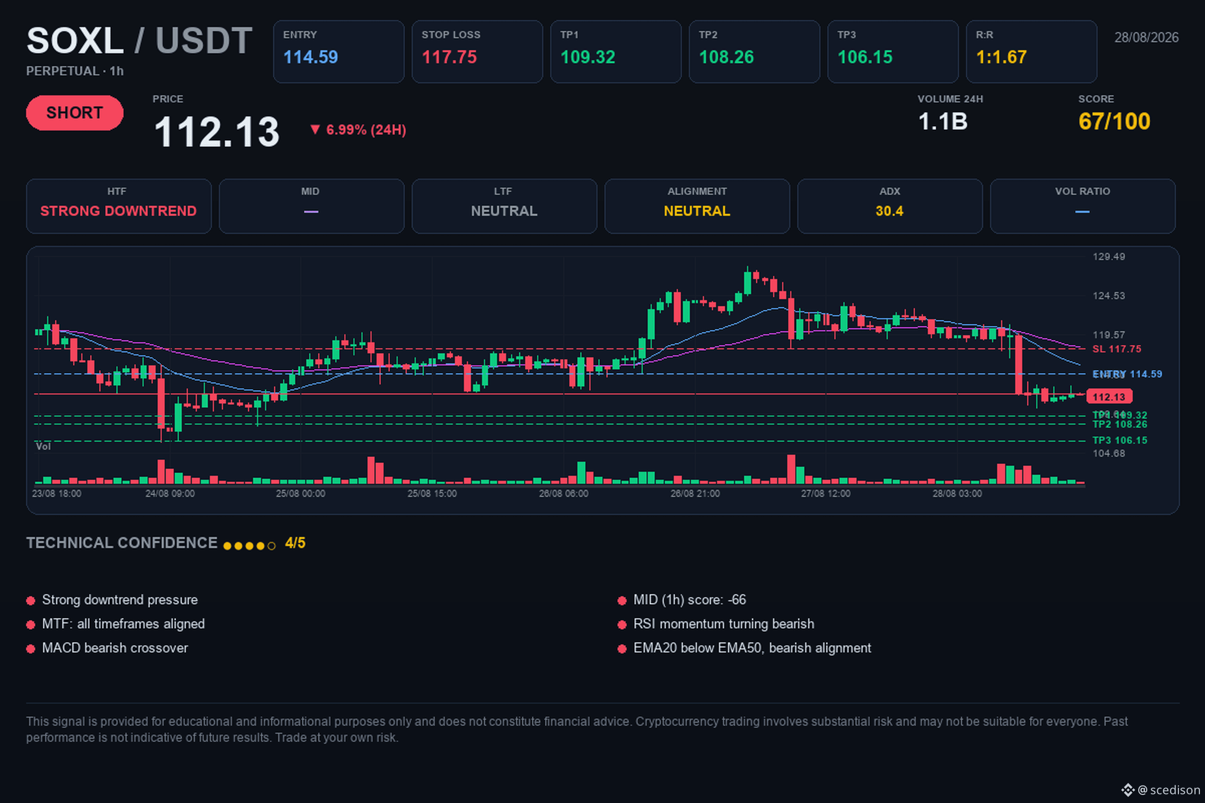
Task: Click the confidence rating dots
Action: tap(250, 546)
